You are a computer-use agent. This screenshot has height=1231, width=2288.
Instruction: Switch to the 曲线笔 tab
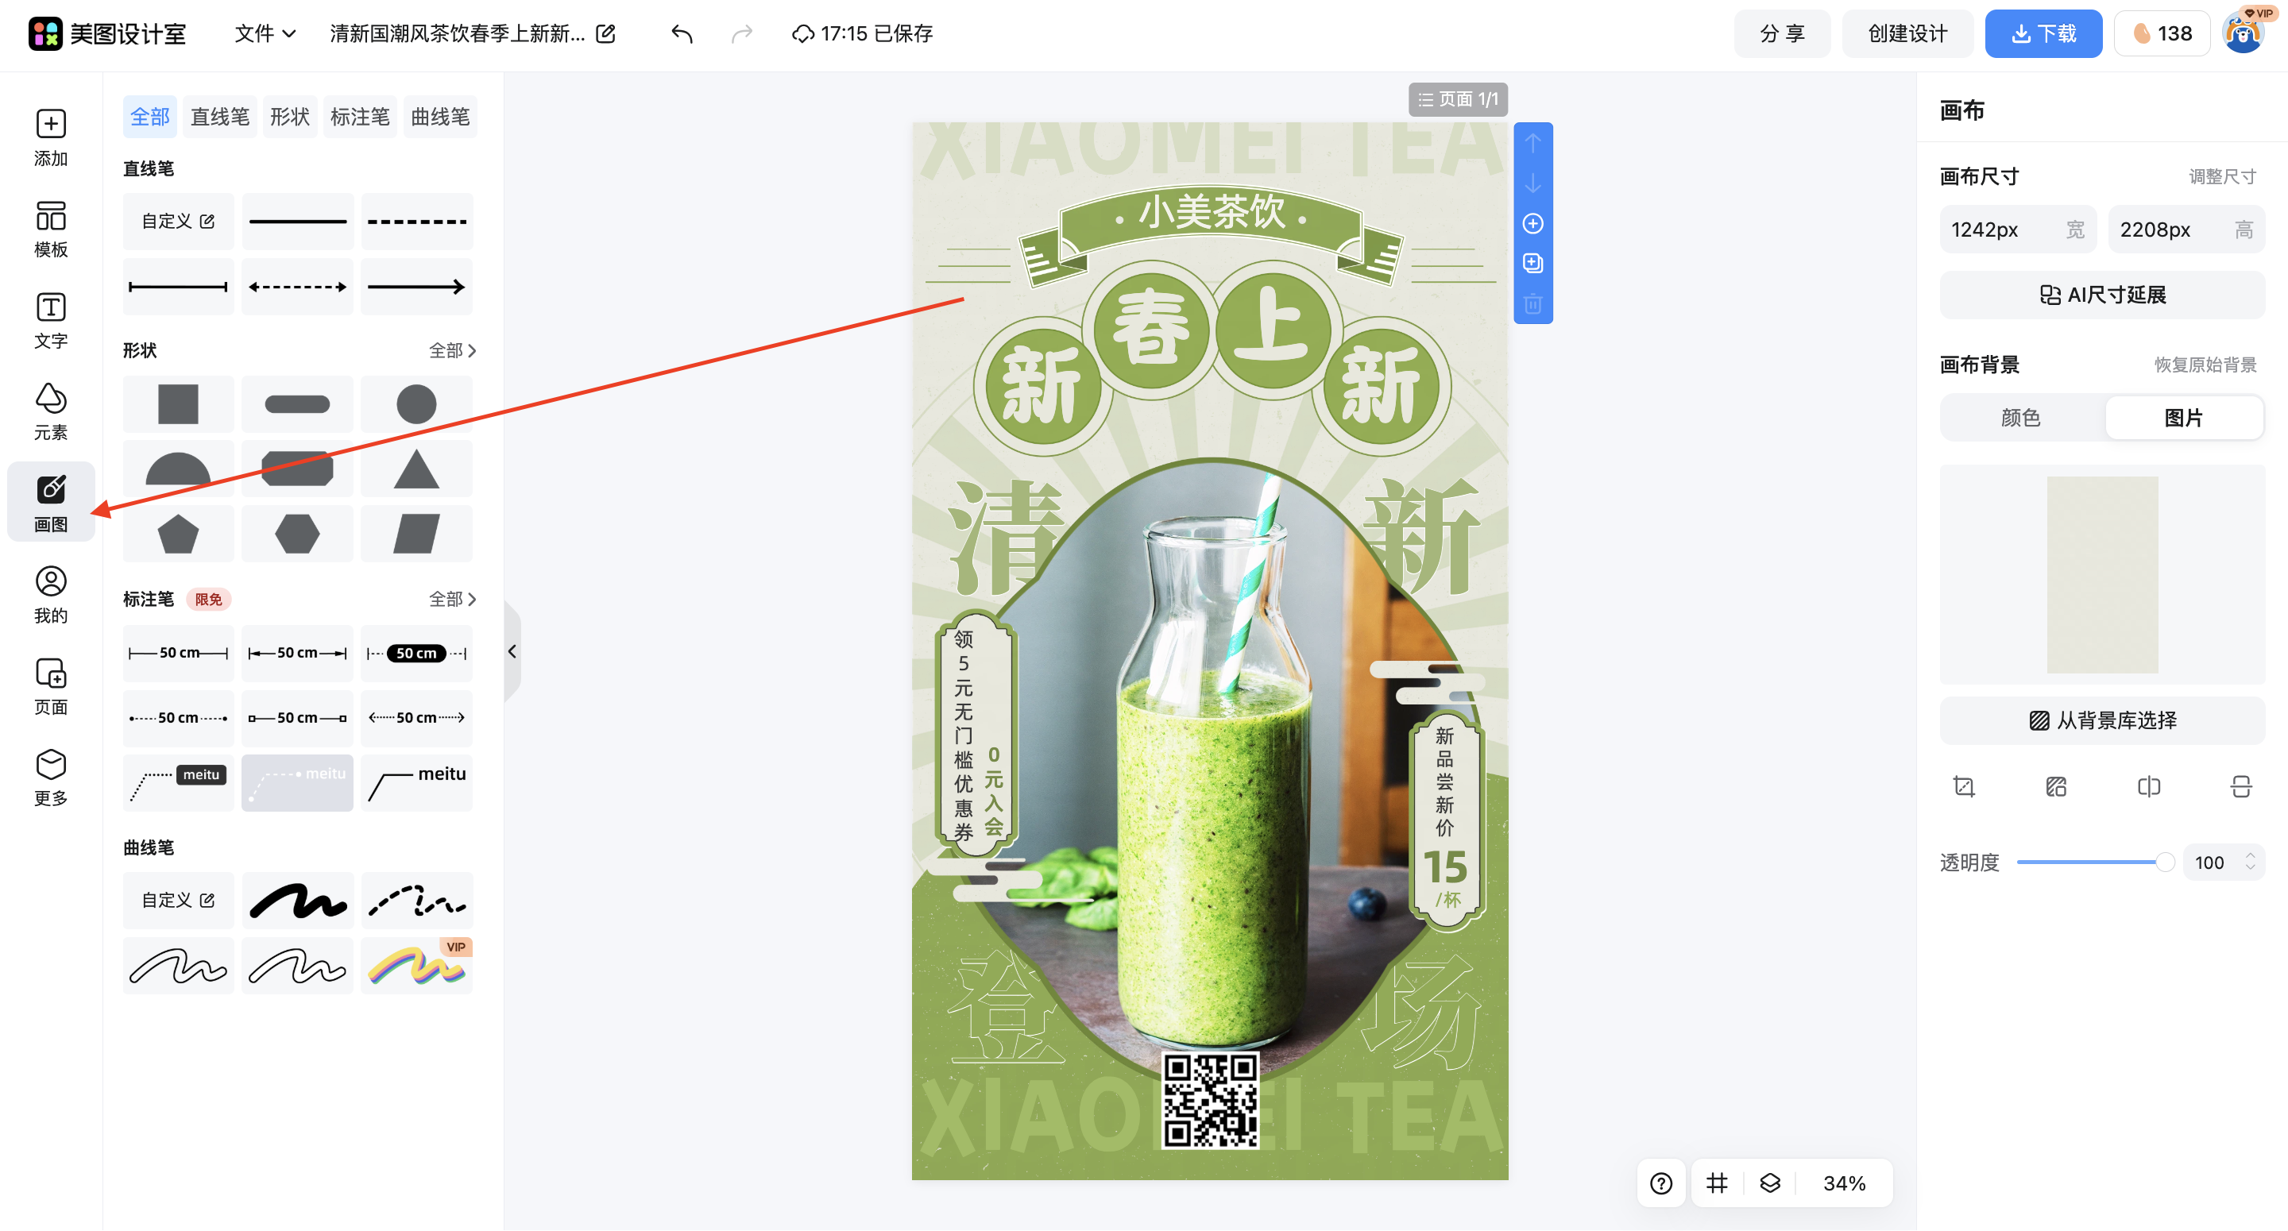439,117
